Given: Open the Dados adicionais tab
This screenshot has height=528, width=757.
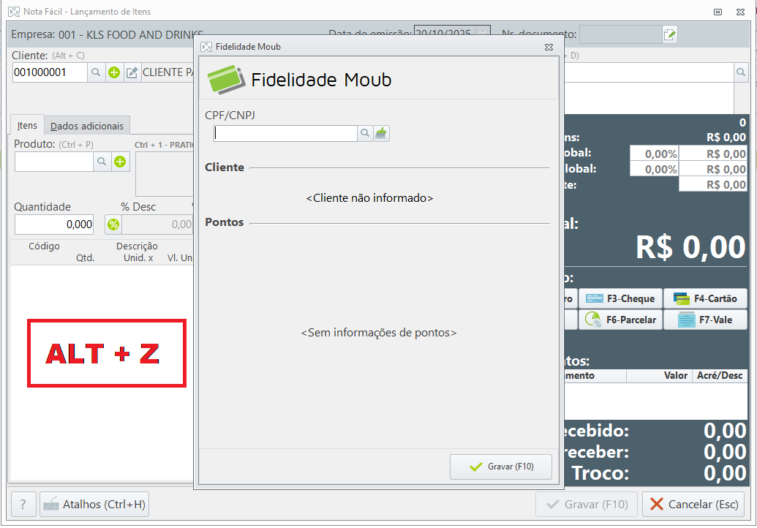Looking at the screenshot, I should [x=87, y=126].
